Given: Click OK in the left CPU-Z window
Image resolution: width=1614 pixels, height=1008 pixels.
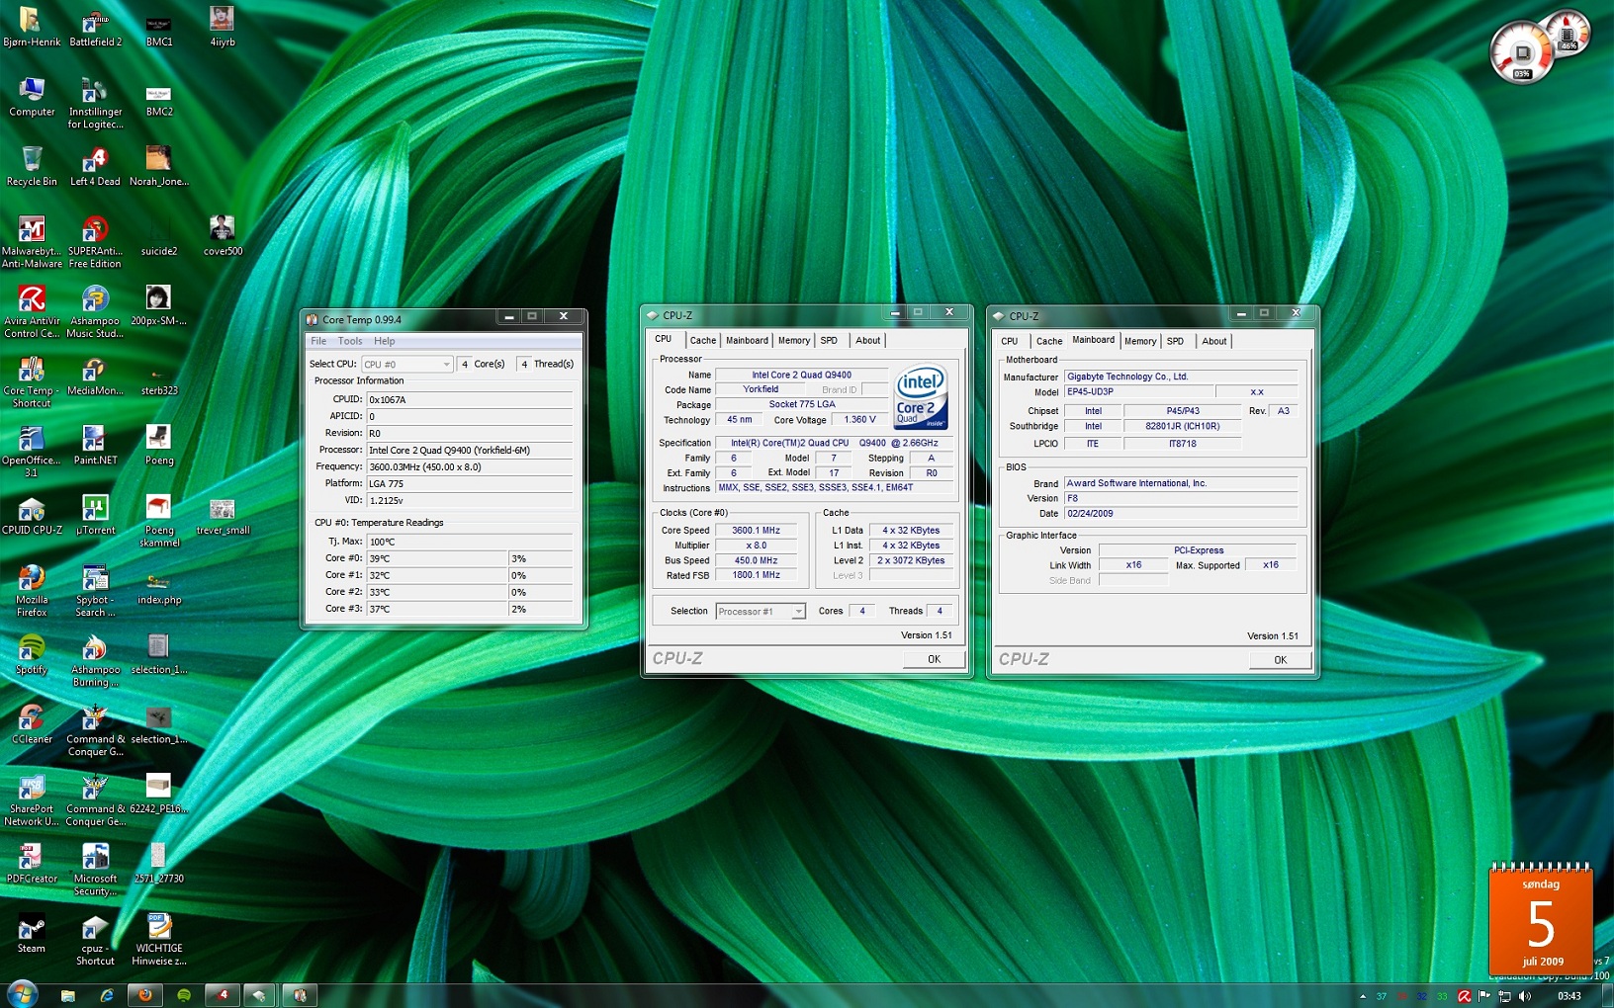Looking at the screenshot, I should (x=934, y=659).
